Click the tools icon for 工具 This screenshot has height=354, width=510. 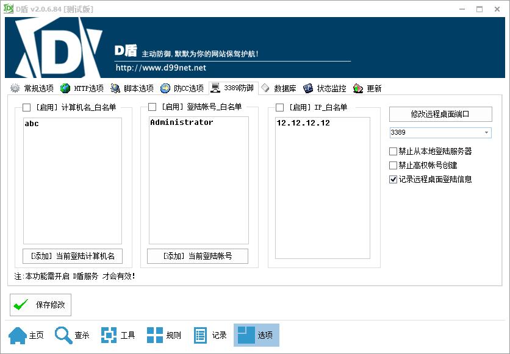(109, 335)
